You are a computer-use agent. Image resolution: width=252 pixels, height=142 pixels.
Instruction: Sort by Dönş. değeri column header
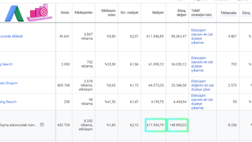tap(181, 13)
